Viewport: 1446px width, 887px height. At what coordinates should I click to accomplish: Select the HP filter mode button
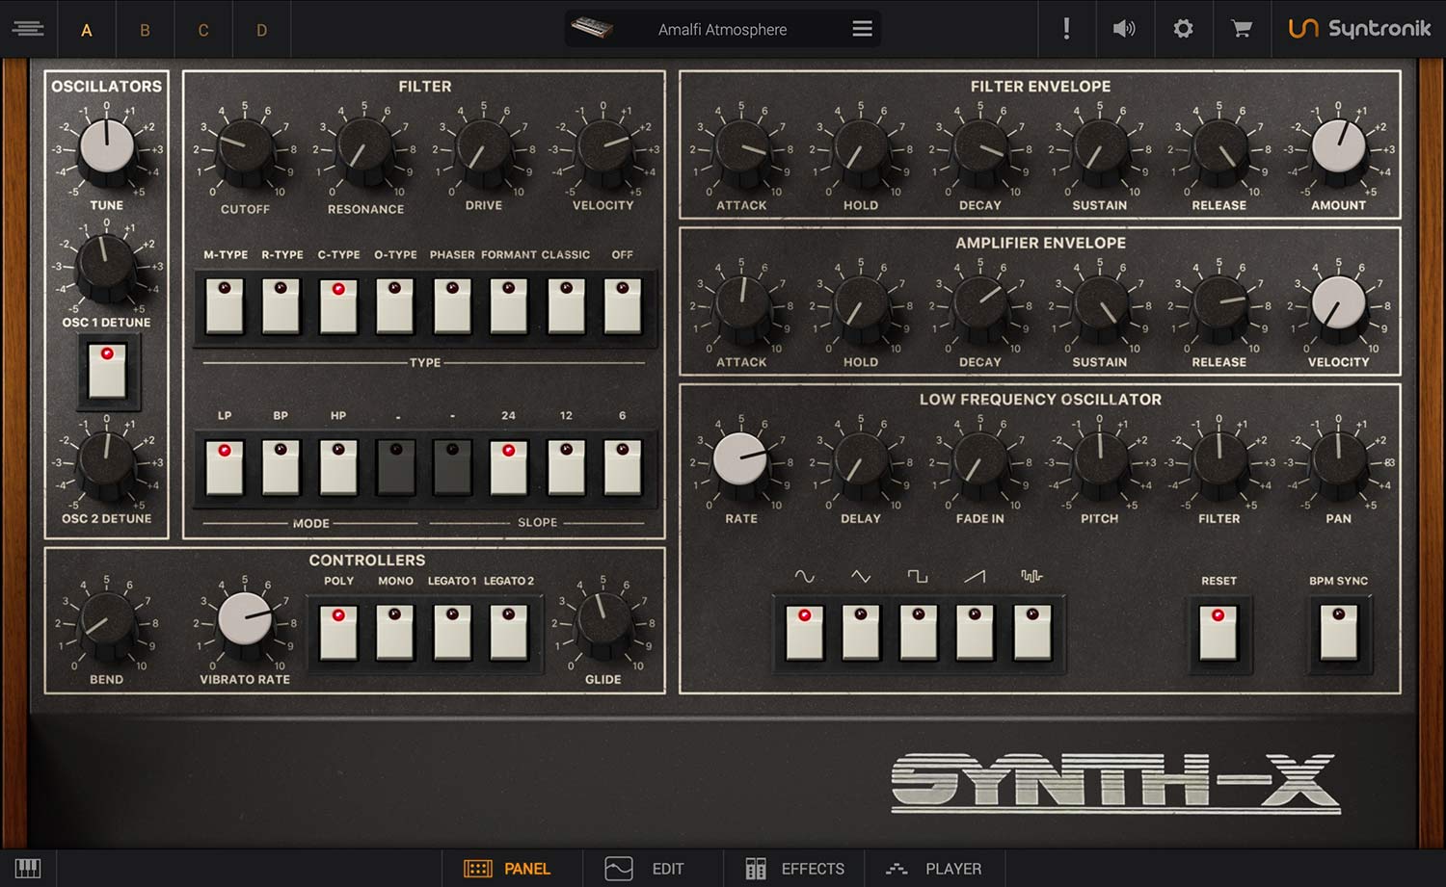(x=338, y=468)
